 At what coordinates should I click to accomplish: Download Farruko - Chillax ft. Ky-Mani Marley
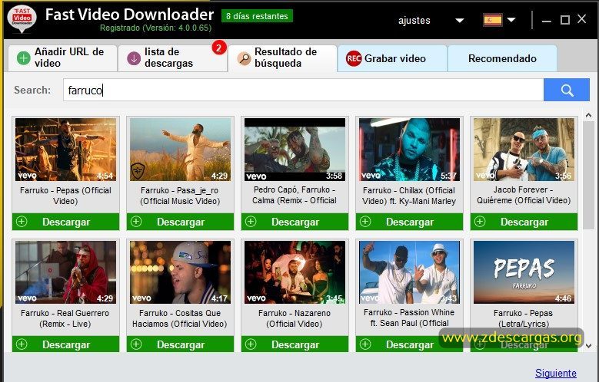tap(410, 222)
